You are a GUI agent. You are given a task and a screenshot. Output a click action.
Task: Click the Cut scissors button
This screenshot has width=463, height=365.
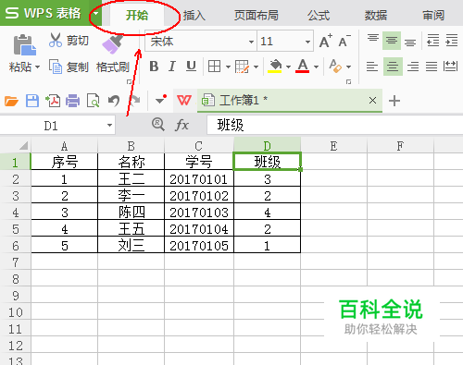pyautogui.click(x=69, y=41)
